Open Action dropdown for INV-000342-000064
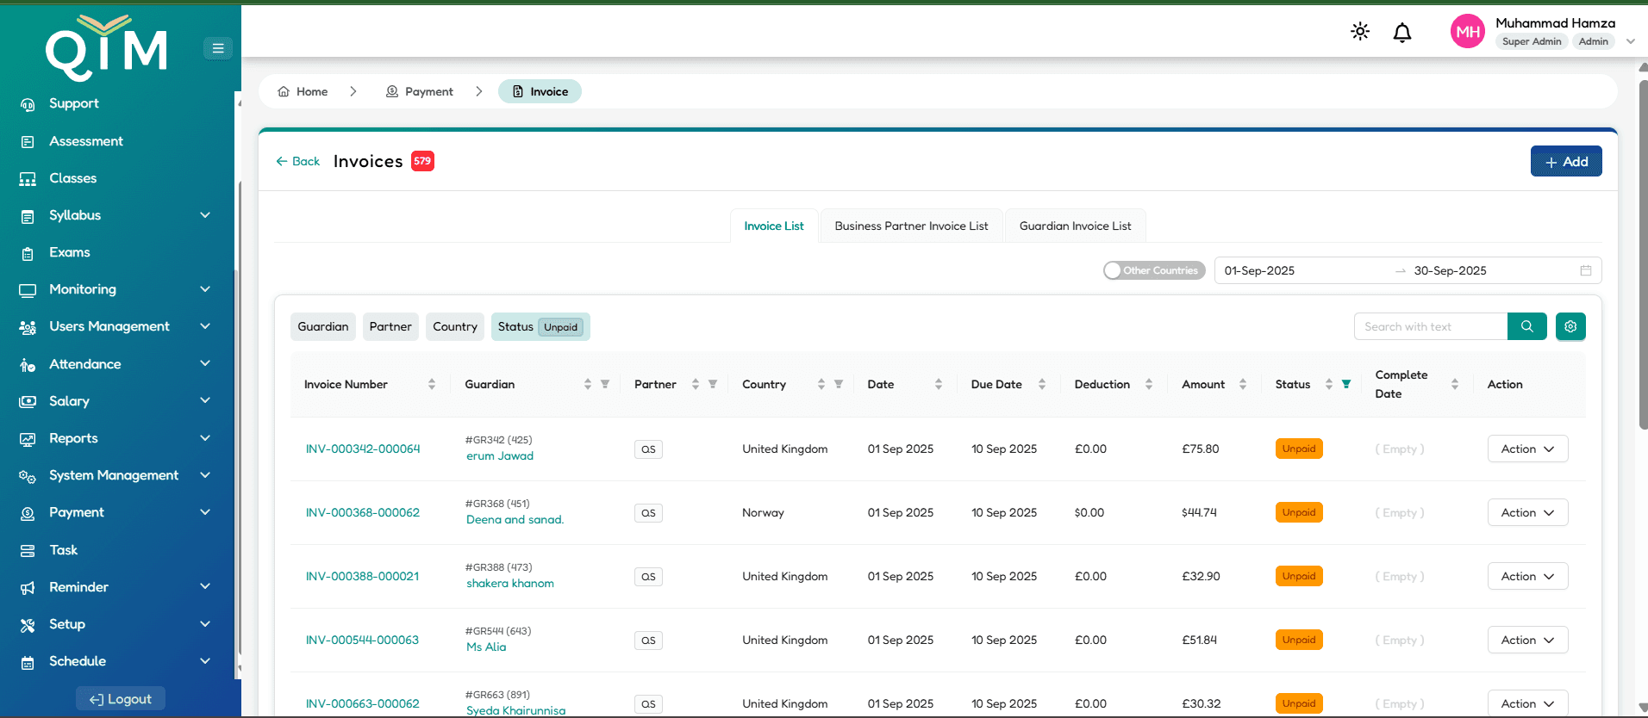The image size is (1648, 718). pos(1526,449)
